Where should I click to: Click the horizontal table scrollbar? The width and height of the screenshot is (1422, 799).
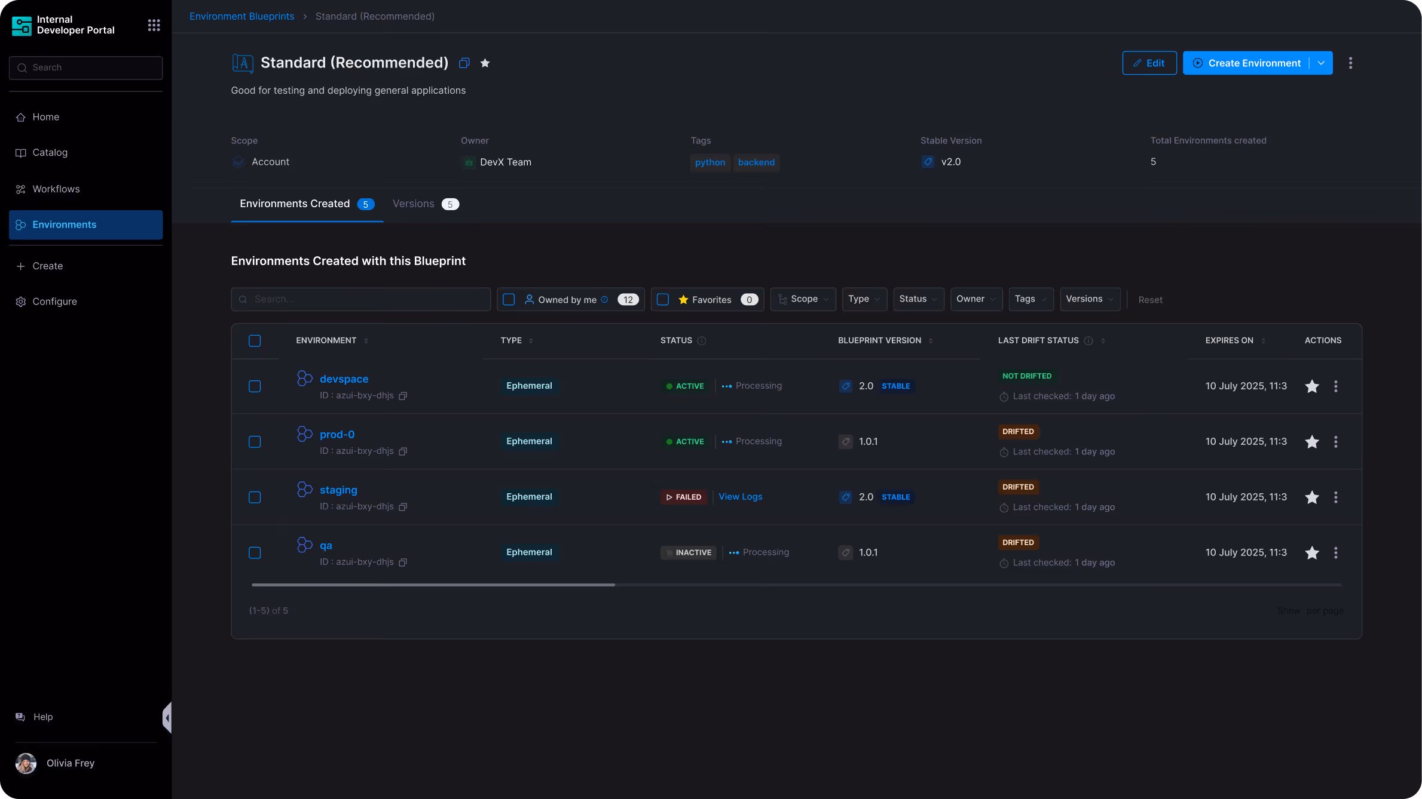[x=433, y=585]
